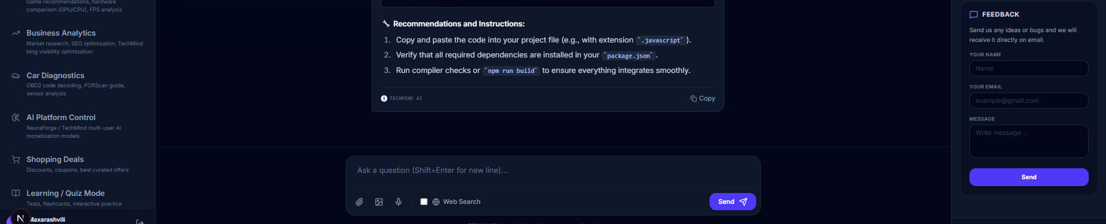Focus the Your Email feedback field

(1029, 101)
